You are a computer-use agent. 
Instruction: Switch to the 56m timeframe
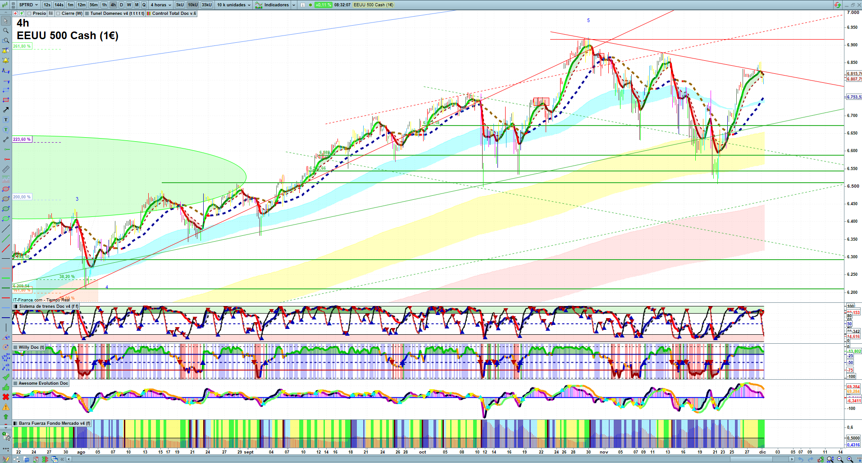94,5
